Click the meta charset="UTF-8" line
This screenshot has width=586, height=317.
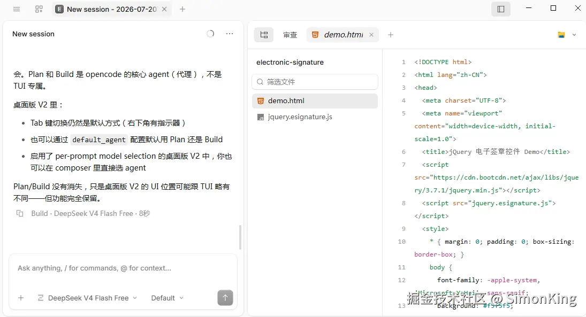point(464,100)
